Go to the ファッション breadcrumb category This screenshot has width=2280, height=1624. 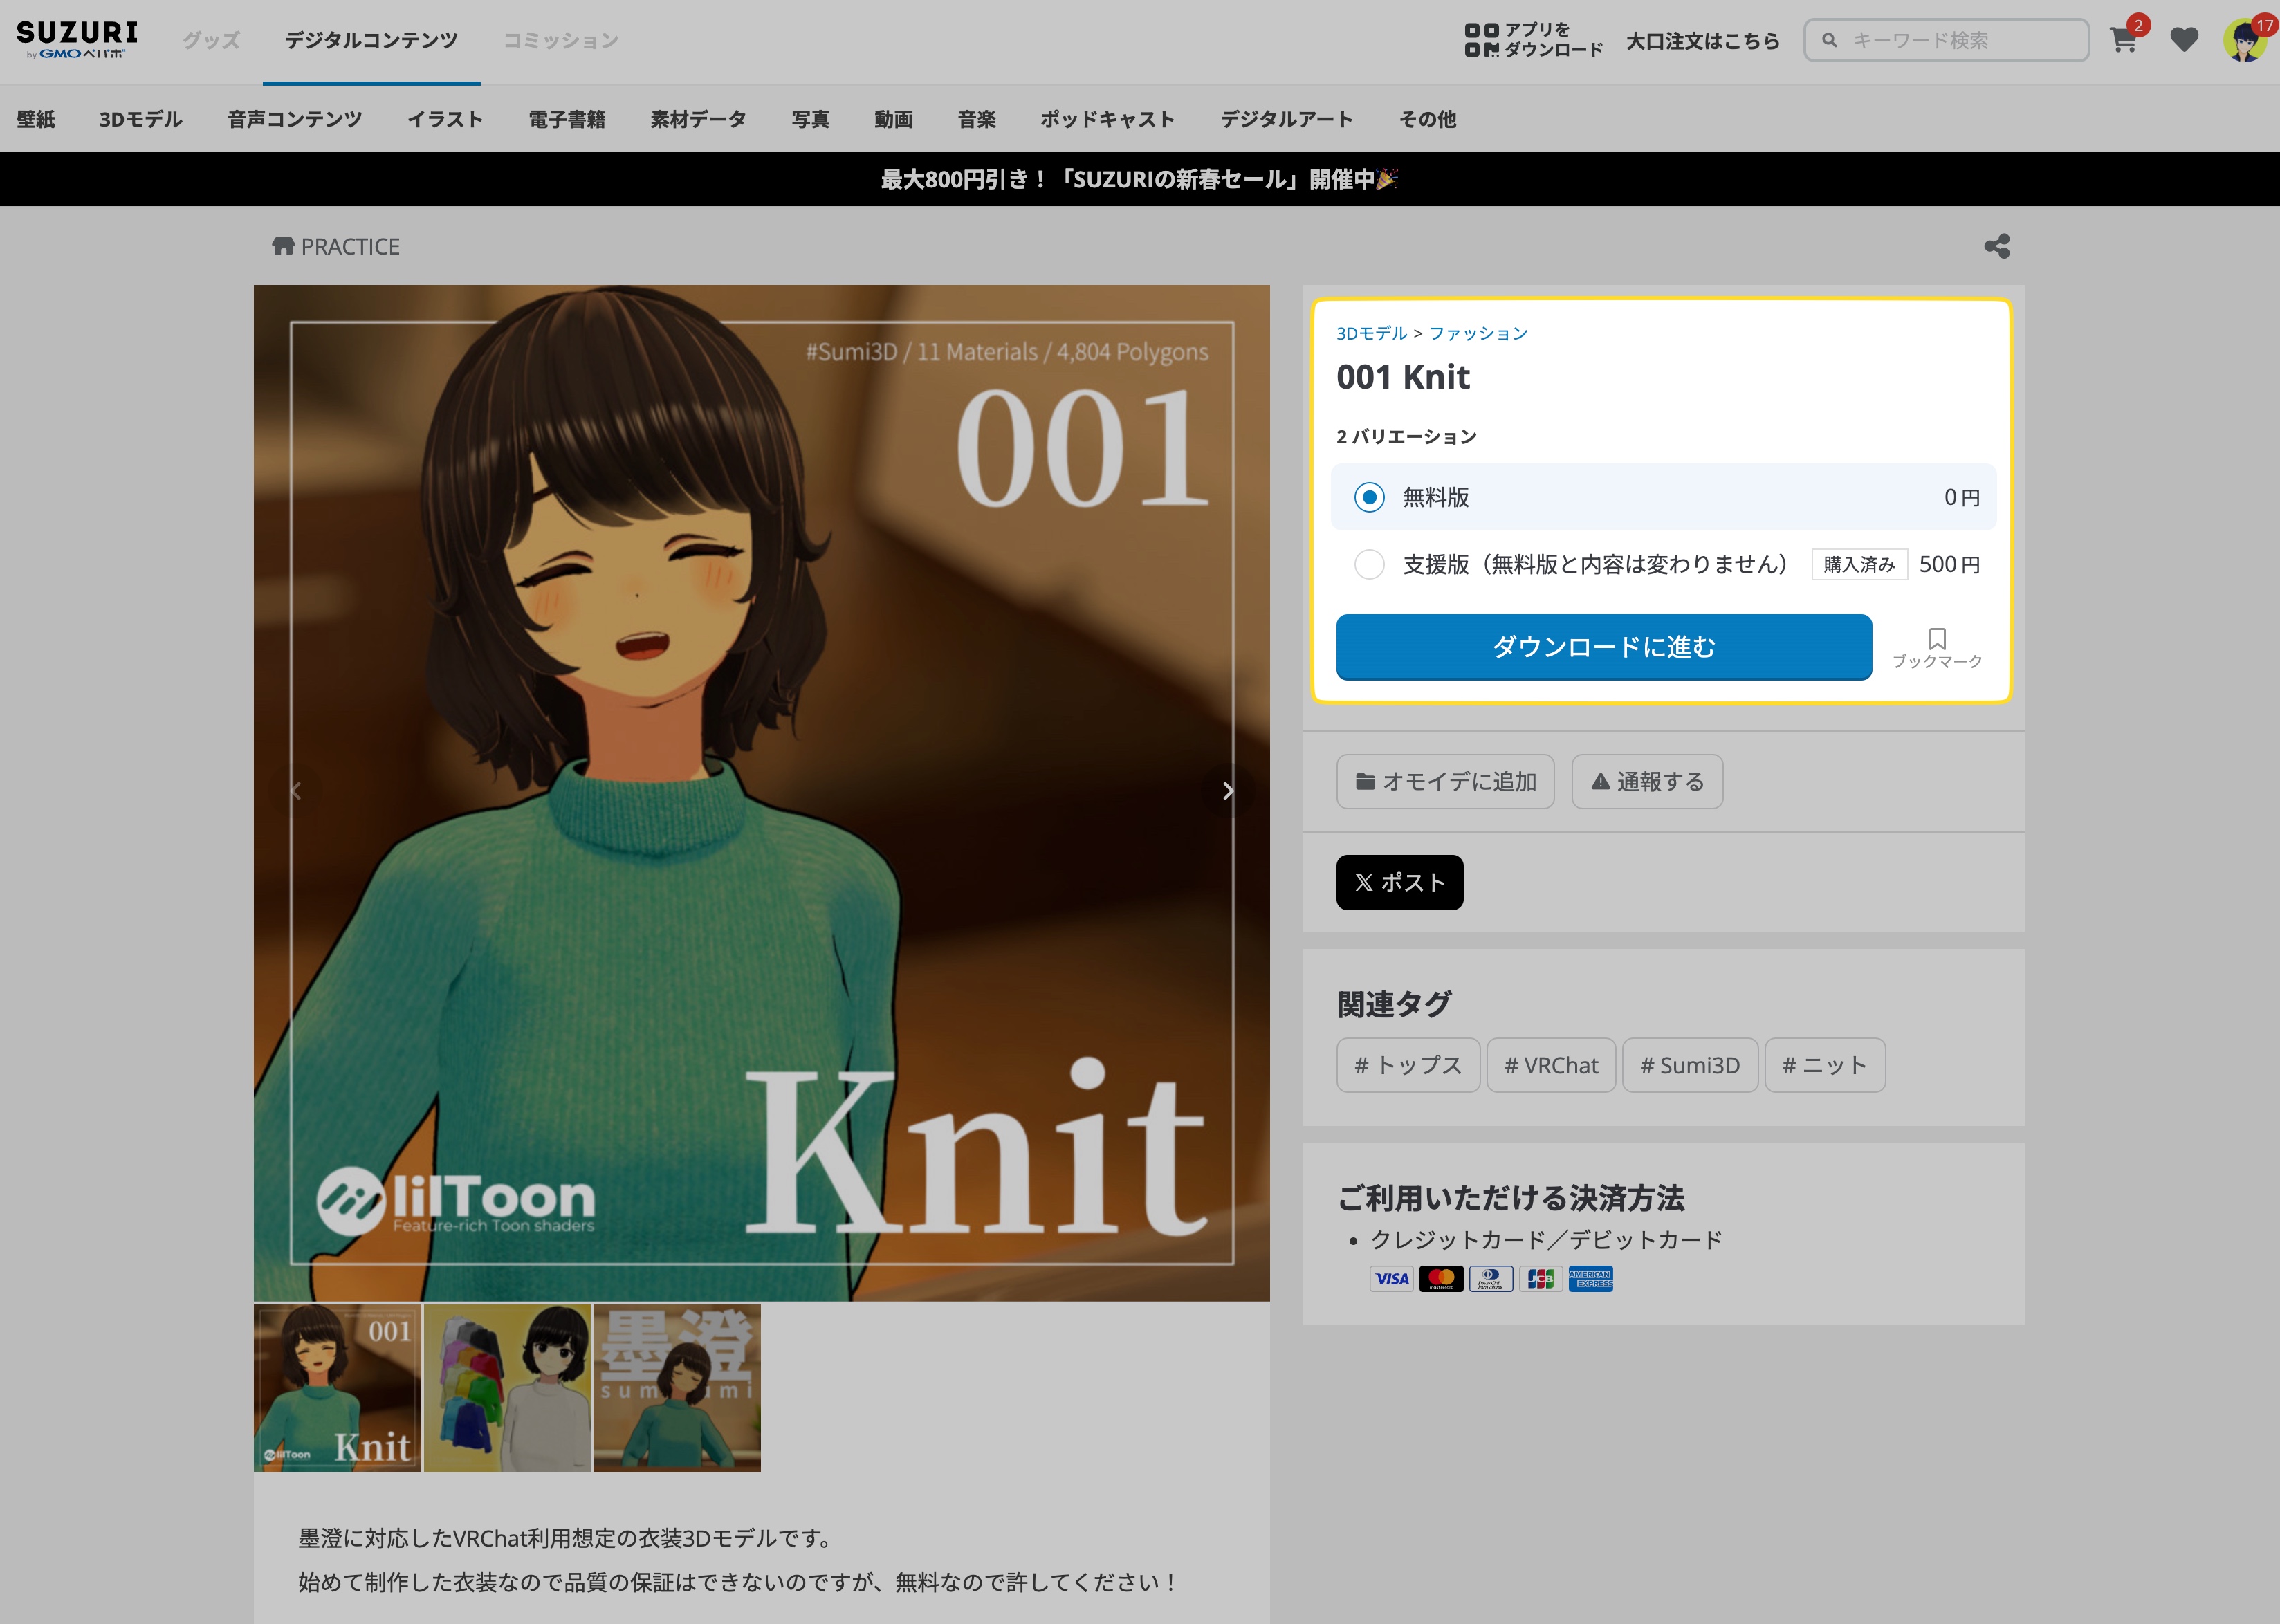[x=1478, y=333]
